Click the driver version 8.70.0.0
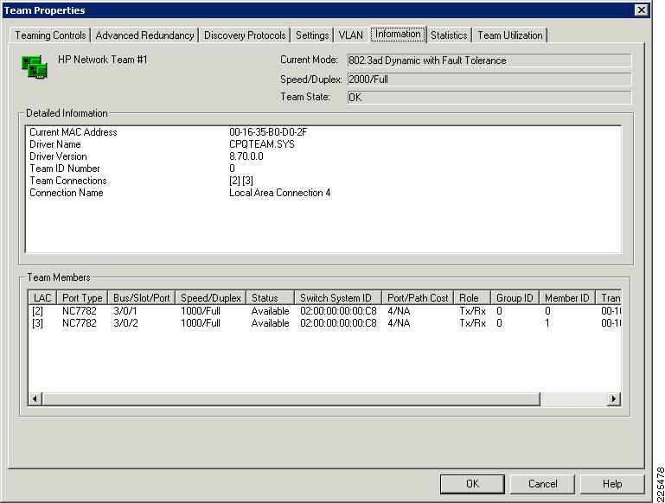This screenshot has height=503, width=665. coord(246,156)
